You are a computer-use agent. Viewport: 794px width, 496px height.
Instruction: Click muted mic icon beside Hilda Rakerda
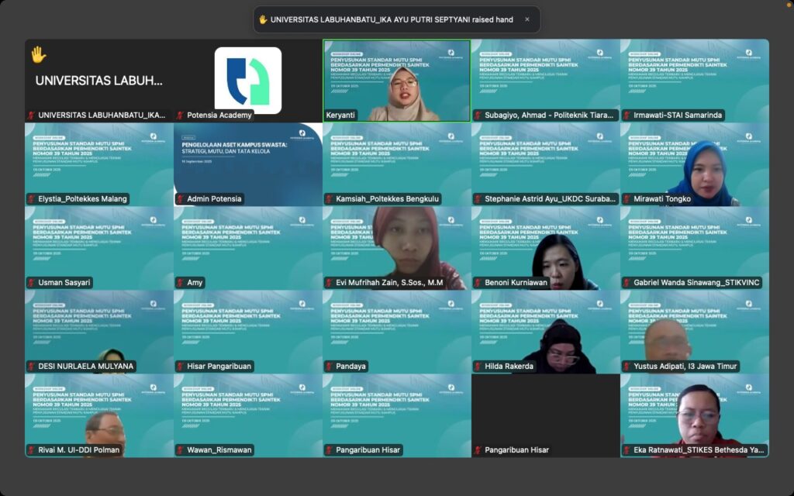click(478, 367)
